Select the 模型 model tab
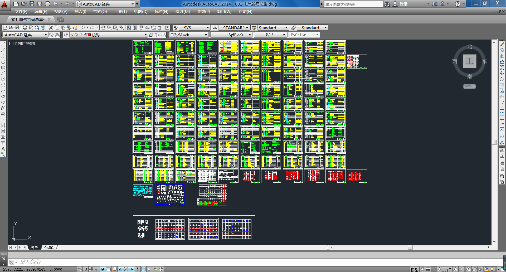 (x=35, y=247)
